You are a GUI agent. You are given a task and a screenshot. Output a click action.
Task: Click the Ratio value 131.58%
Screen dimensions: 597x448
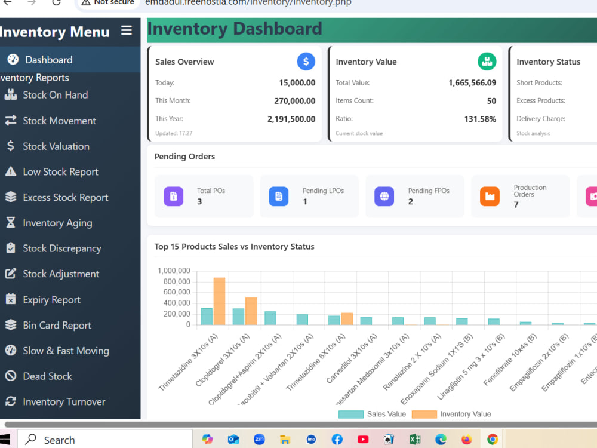point(480,119)
